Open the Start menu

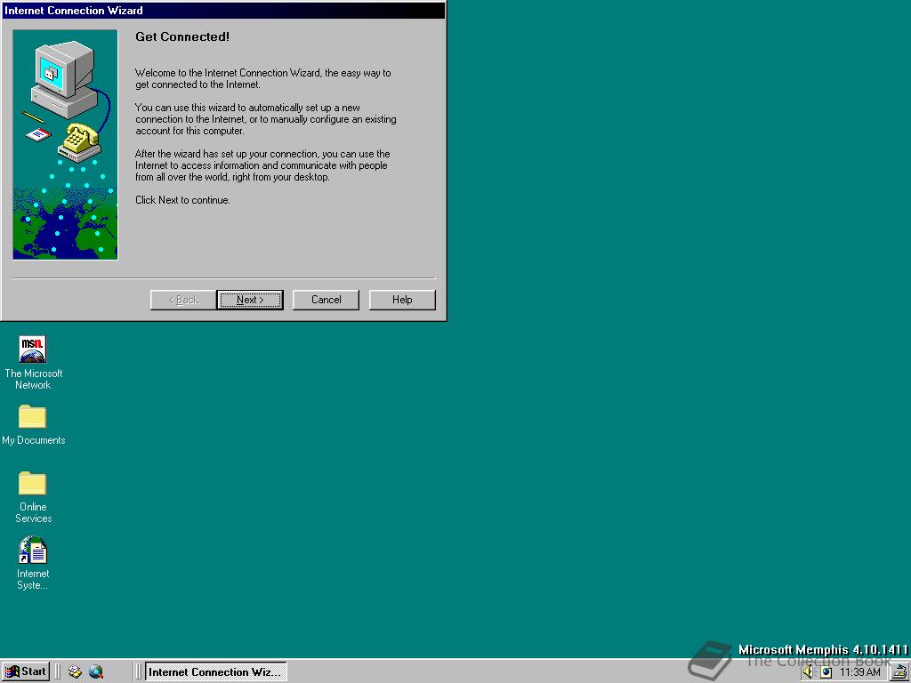[x=26, y=671]
